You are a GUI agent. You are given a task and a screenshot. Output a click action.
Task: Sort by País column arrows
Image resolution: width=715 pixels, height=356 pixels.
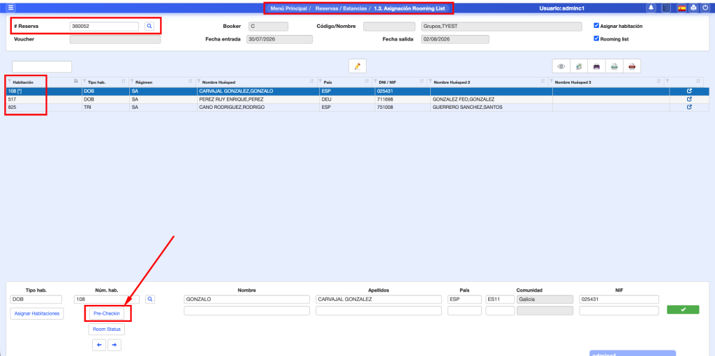[x=366, y=81]
